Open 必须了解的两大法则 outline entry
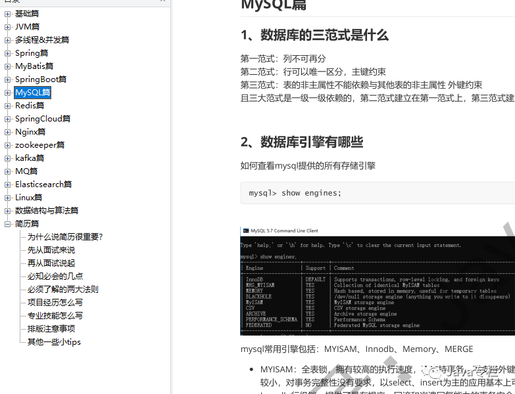 pos(63,289)
